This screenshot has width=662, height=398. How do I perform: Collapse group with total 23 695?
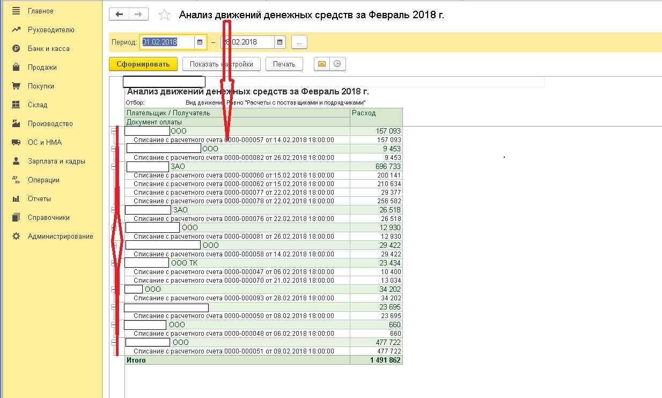pyautogui.click(x=114, y=307)
